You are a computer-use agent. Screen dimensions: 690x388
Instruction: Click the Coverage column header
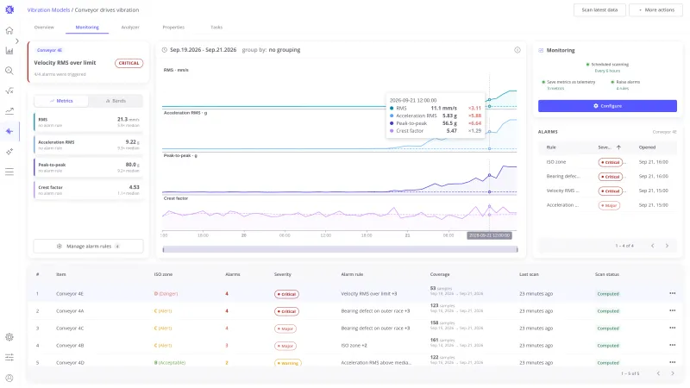pyautogui.click(x=440, y=274)
